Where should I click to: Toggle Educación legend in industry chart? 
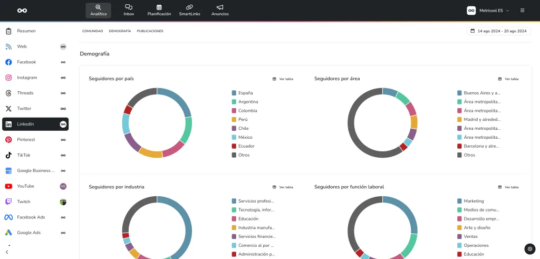pos(247,218)
